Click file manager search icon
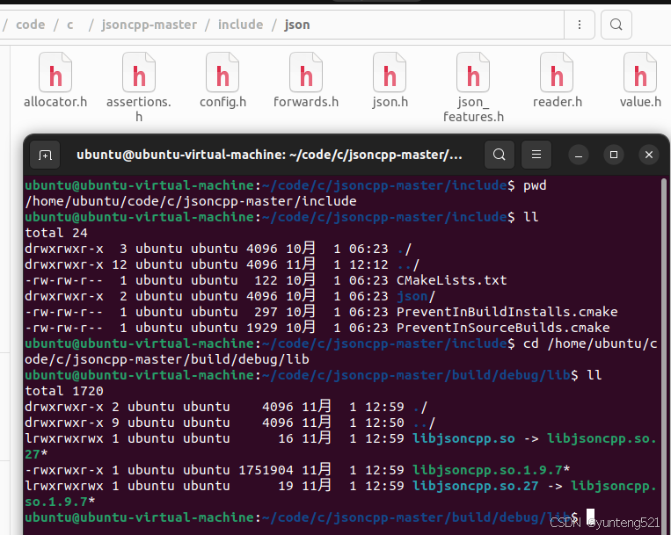The width and height of the screenshot is (671, 535). coord(616,25)
